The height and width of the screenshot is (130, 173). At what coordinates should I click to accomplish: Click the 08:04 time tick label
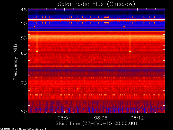coord(64,118)
